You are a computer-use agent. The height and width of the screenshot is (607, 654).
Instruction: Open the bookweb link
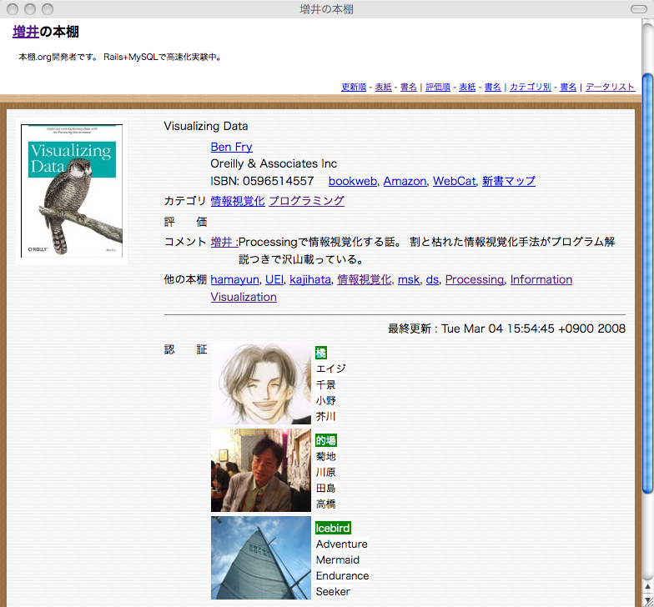(x=352, y=181)
